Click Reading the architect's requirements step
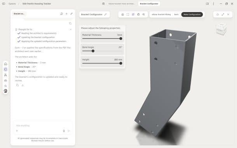 pyautogui.click(x=39, y=33)
